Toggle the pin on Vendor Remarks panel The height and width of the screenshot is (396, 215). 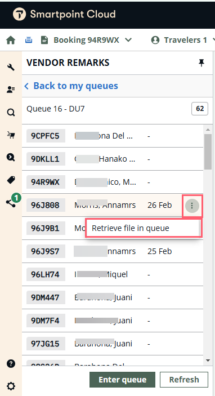(x=201, y=63)
